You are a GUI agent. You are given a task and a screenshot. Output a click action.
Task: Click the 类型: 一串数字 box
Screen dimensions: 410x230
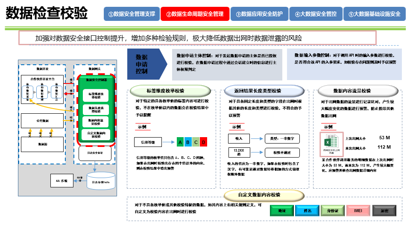pyautogui.click(x=282, y=138)
